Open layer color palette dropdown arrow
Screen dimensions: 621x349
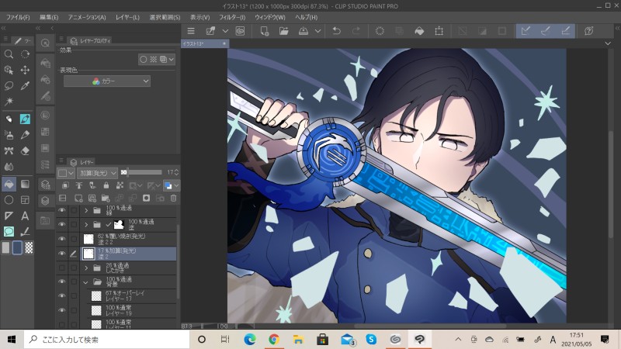click(177, 185)
